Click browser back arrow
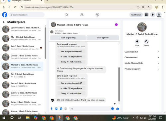The image size is (166, 121). click(4, 7)
